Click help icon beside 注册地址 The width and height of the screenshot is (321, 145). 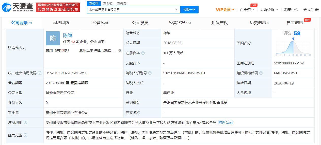click(25, 122)
